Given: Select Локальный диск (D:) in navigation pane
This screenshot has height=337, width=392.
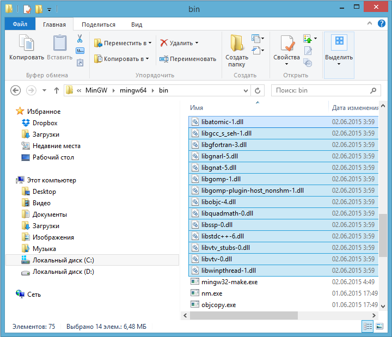Looking at the screenshot, I should tap(58, 272).
